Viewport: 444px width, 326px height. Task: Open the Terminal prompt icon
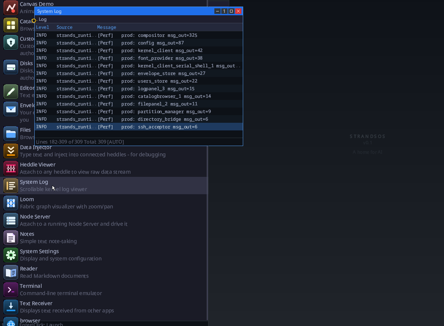click(x=11, y=290)
